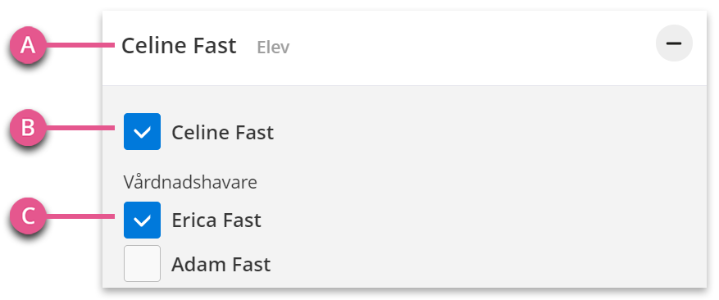
Task: Click the gray Elev role label
Action: point(273,48)
